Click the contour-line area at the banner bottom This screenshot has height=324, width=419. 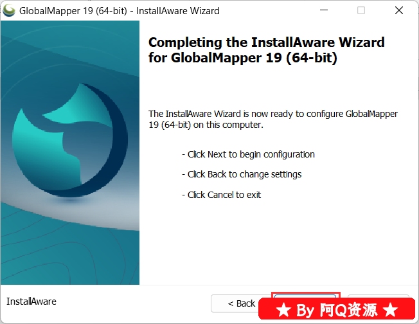[x=70, y=256]
